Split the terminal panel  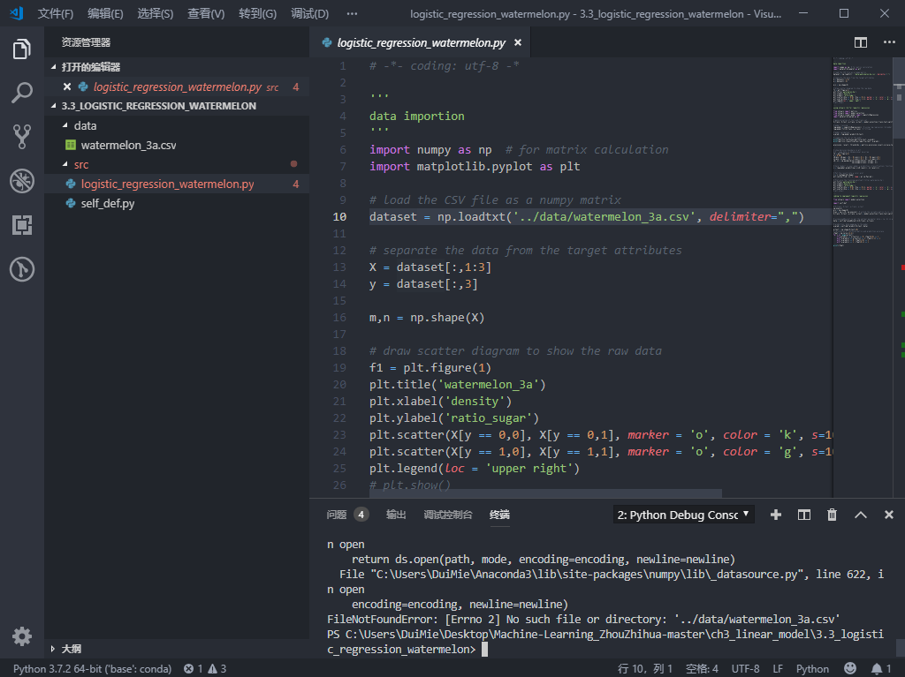coord(803,514)
